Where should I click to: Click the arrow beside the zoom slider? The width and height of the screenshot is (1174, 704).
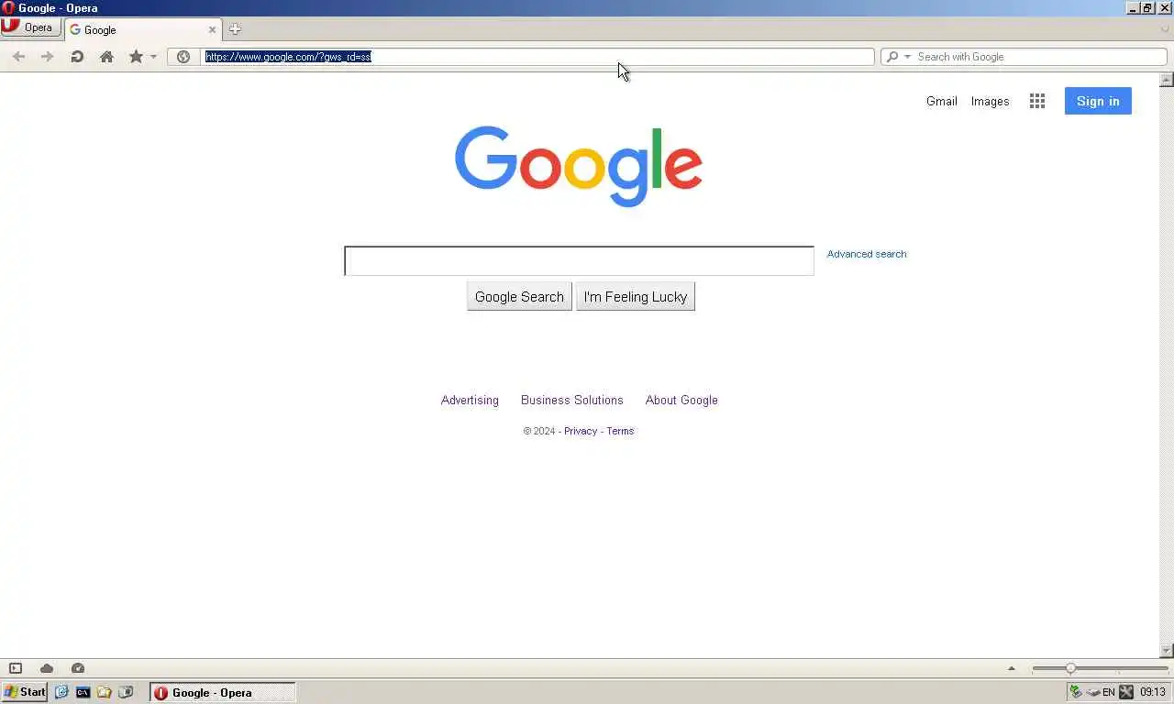(x=1012, y=668)
